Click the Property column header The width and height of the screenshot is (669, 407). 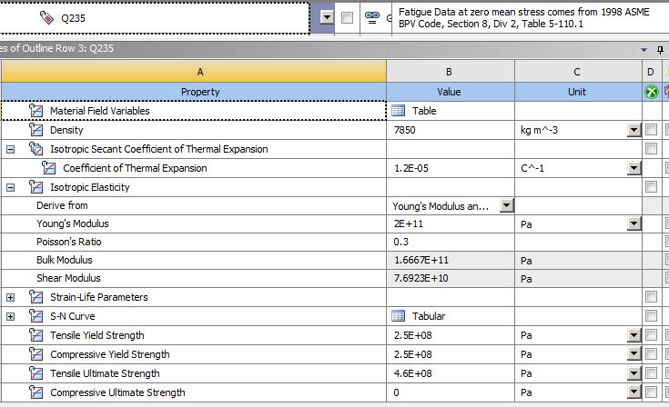tap(199, 92)
